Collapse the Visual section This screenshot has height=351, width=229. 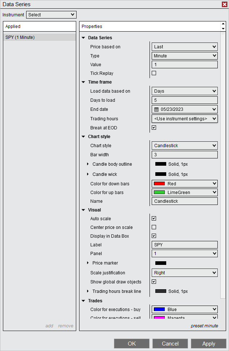click(x=83, y=210)
